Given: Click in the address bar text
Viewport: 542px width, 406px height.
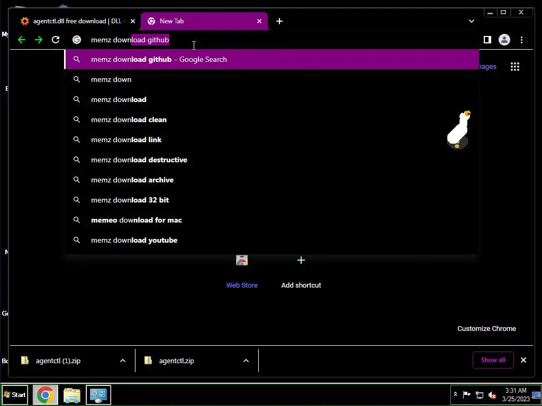Looking at the screenshot, I should [x=130, y=40].
